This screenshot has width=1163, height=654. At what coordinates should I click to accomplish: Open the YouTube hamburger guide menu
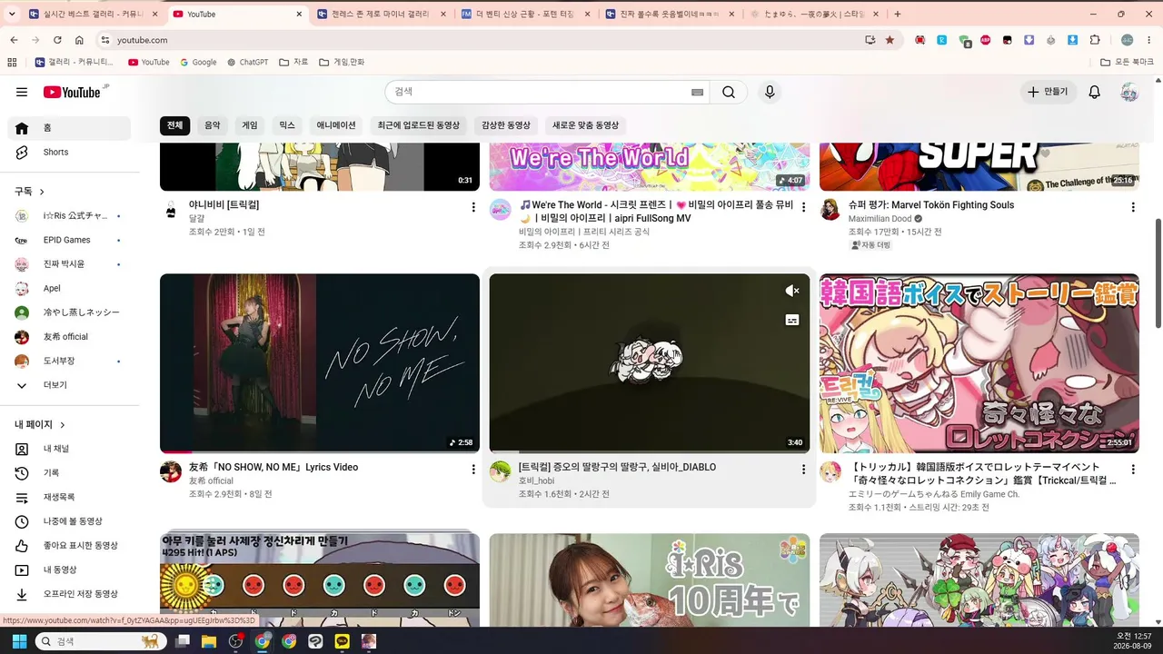(x=22, y=92)
